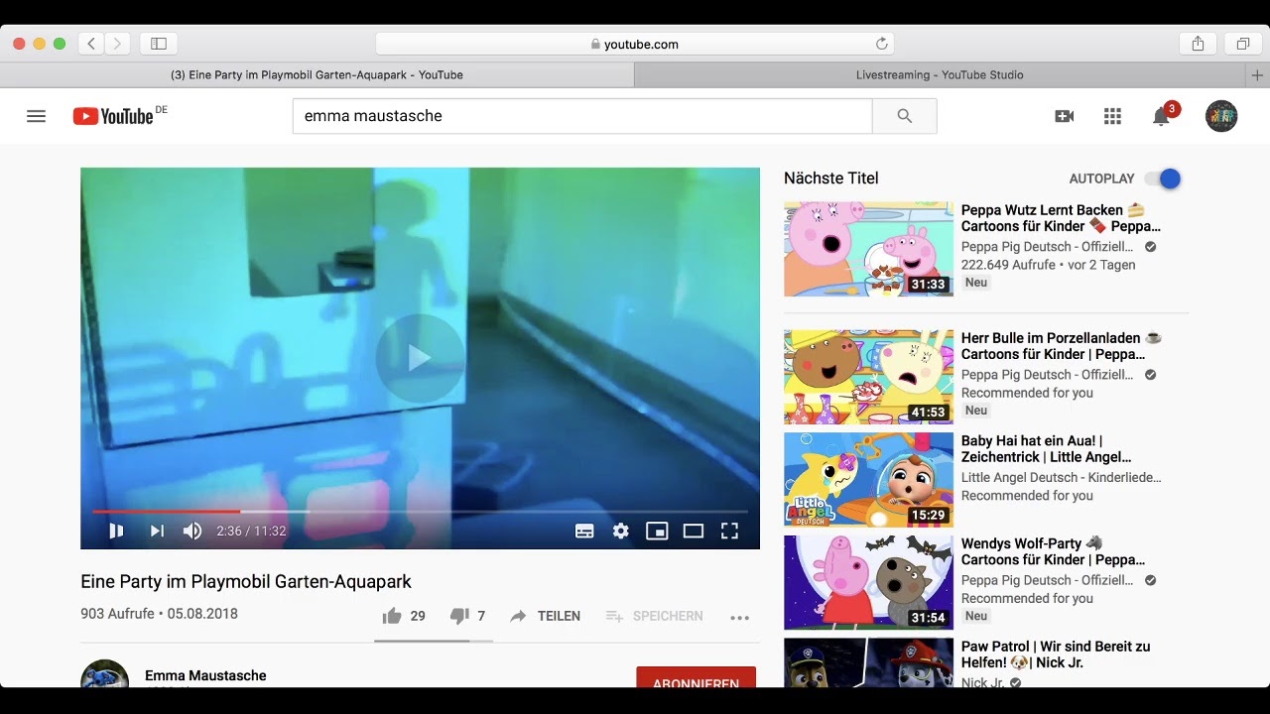Click the YouTube logo
The width and height of the screenshot is (1270, 714).
point(113,116)
